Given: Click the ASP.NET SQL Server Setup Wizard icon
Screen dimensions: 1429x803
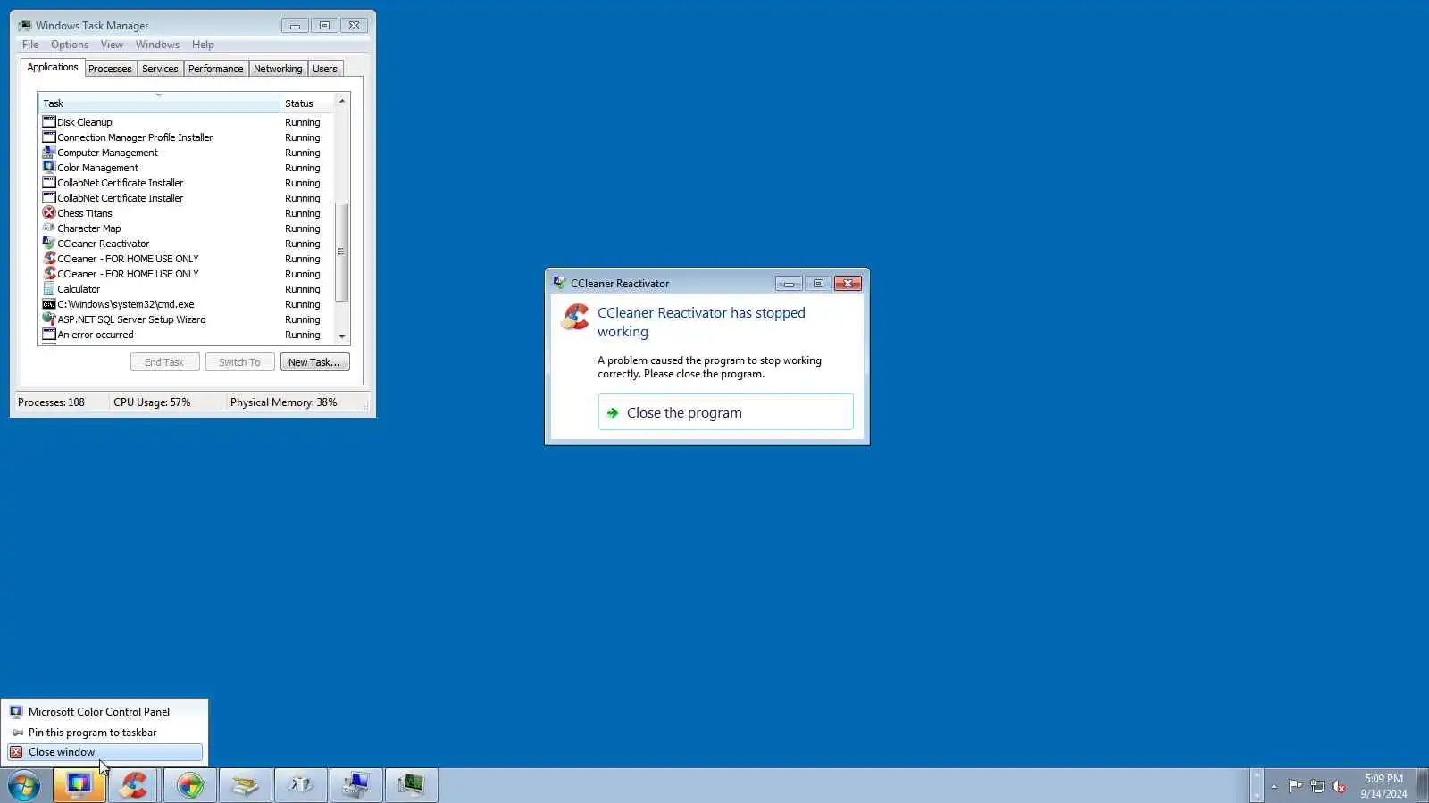Looking at the screenshot, I should click(x=49, y=319).
